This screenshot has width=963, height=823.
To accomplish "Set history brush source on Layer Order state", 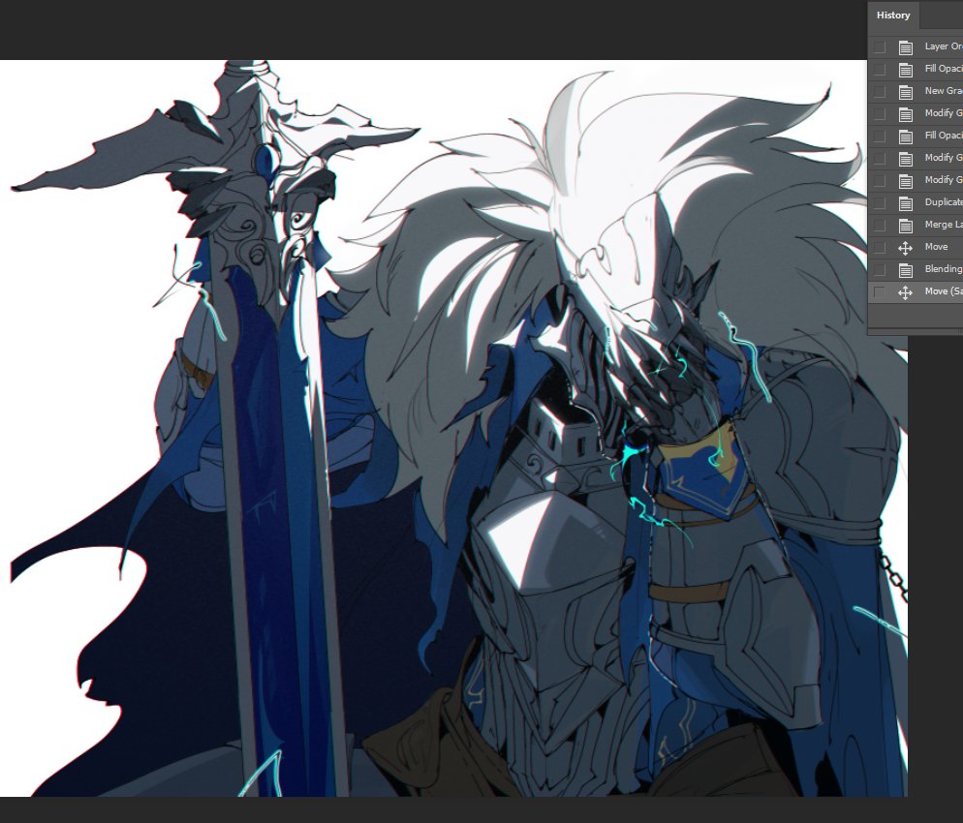I will (x=880, y=46).
